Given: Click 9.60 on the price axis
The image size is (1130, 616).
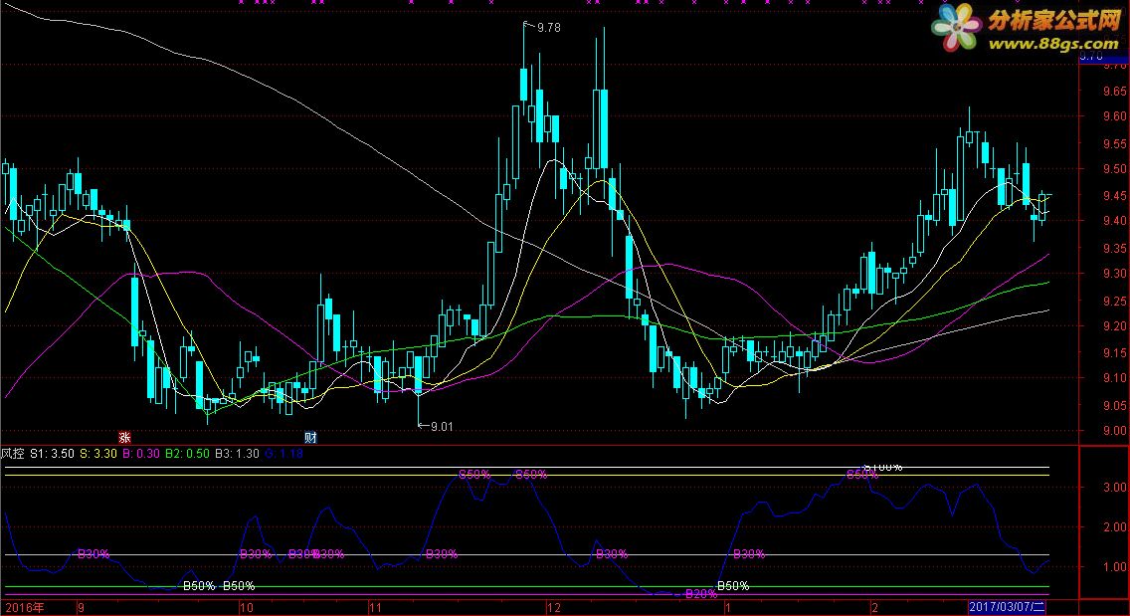Looking at the screenshot, I should coord(1115,116).
